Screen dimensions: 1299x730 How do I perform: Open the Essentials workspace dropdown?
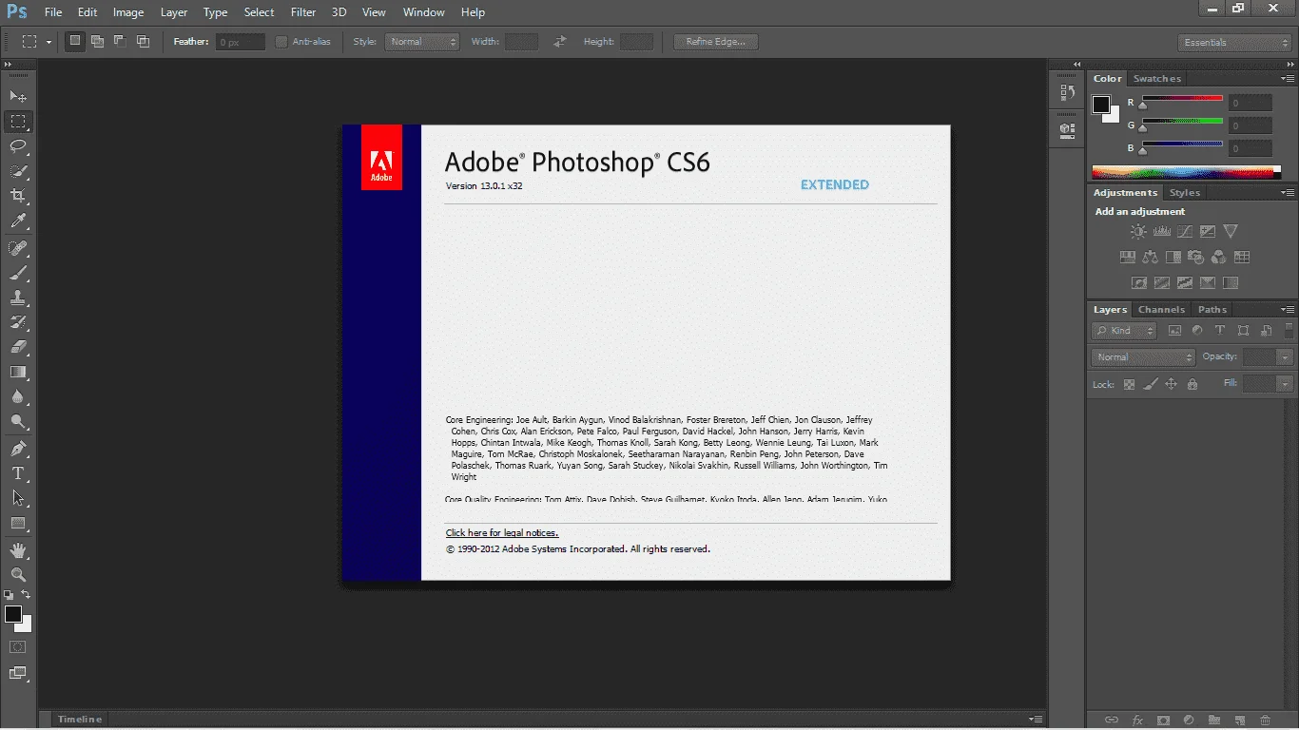point(1234,42)
